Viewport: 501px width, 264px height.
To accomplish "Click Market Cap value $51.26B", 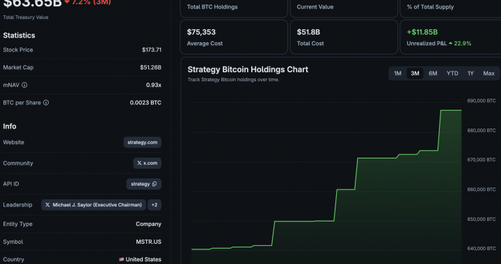I will tap(150, 67).
